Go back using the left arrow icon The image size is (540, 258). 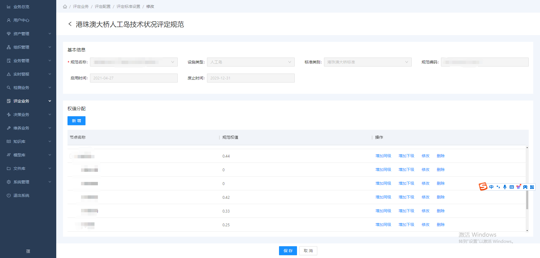[70, 24]
